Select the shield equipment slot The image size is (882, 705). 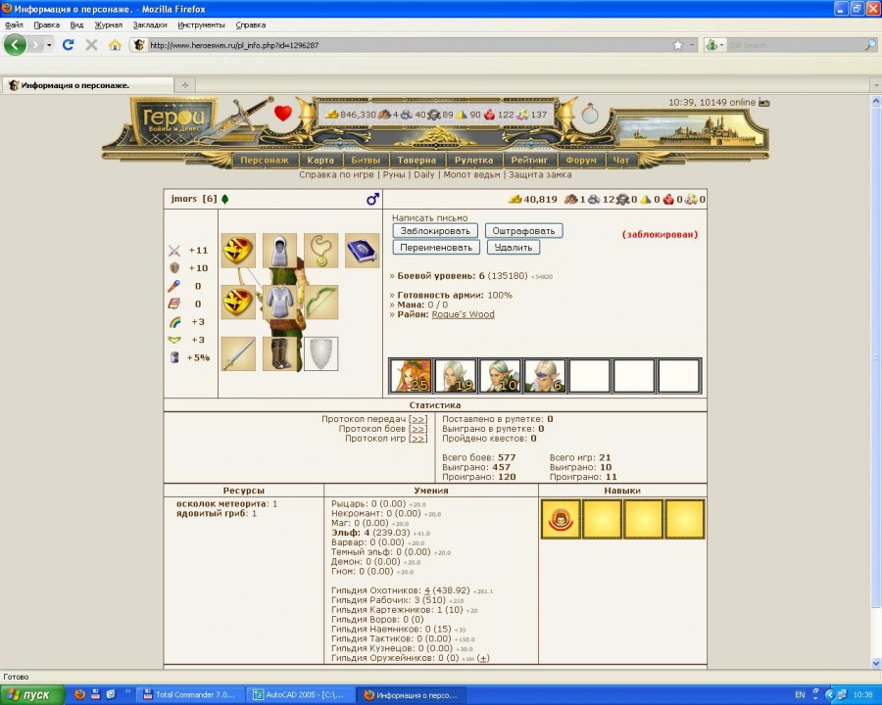(320, 353)
